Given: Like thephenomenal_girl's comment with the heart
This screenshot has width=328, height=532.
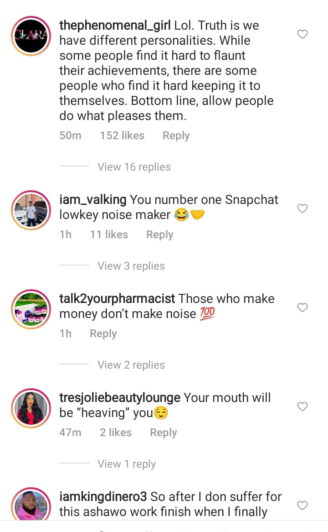Looking at the screenshot, I should click(x=302, y=34).
